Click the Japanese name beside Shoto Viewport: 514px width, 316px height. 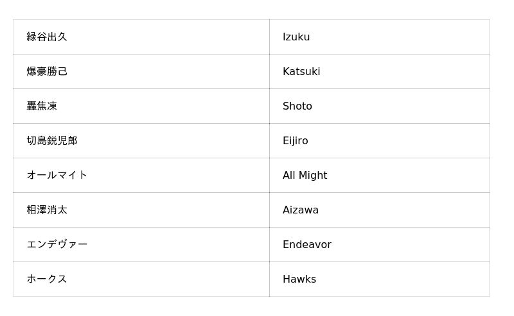click(42, 106)
